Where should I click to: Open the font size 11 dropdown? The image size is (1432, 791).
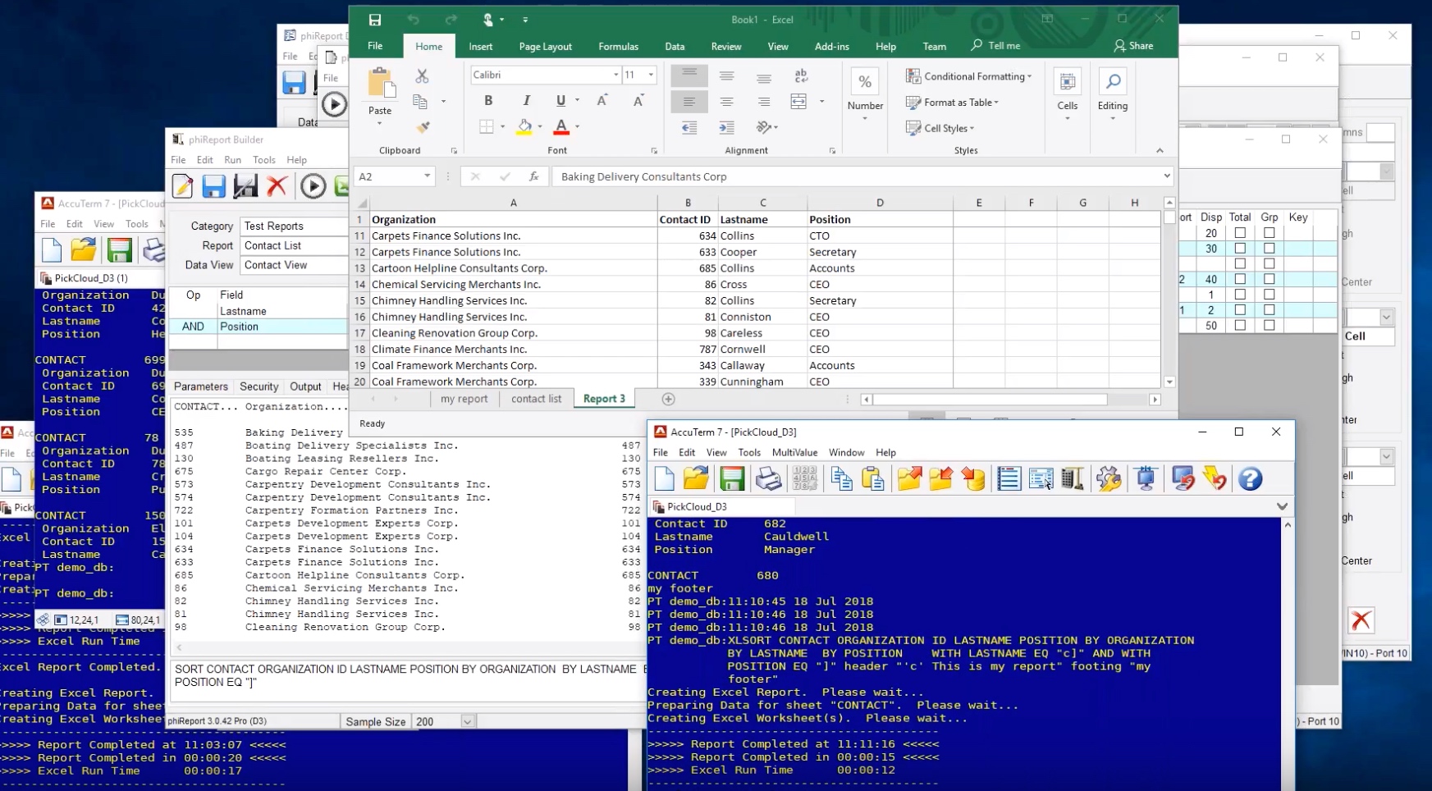pos(651,75)
